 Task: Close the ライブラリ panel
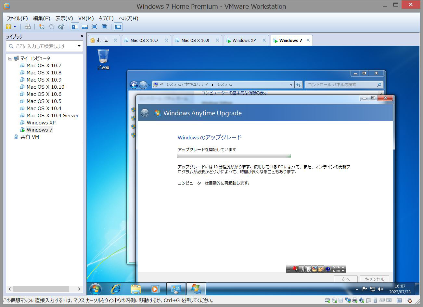(82, 36)
